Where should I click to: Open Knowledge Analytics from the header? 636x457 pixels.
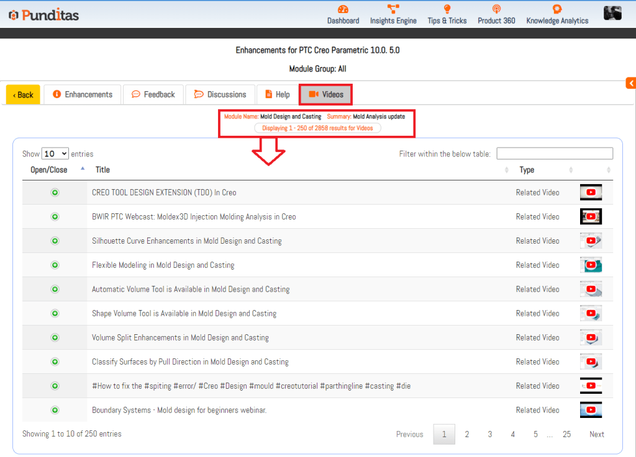coord(557,9)
